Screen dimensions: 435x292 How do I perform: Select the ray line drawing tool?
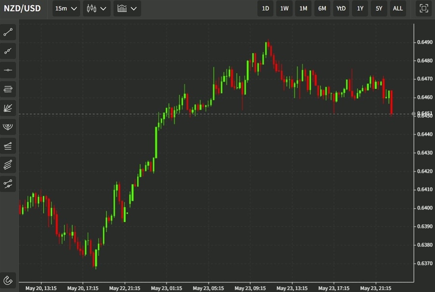[8, 51]
